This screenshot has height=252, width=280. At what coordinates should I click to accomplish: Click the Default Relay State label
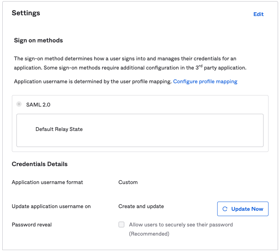(x=59, y=129)
